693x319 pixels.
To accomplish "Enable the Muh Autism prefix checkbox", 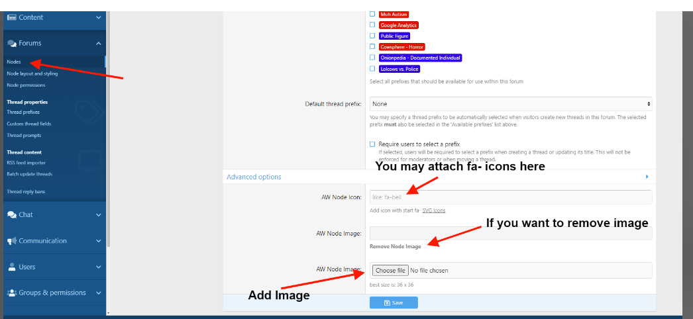I will coord(372,14).
